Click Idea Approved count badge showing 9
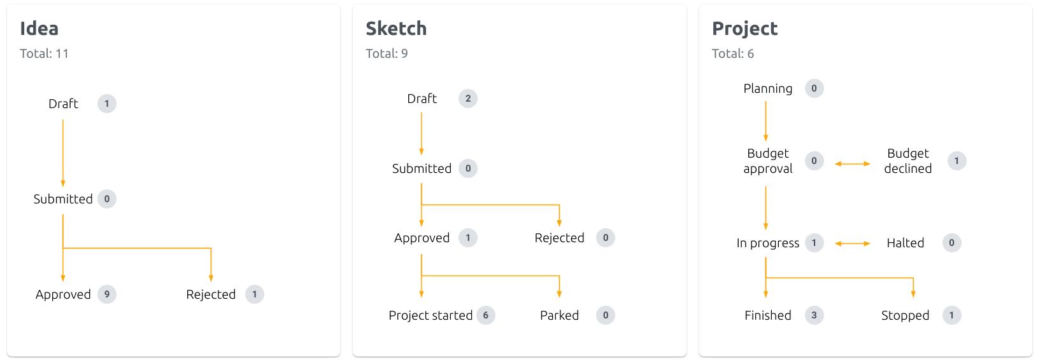 [107, 294]
